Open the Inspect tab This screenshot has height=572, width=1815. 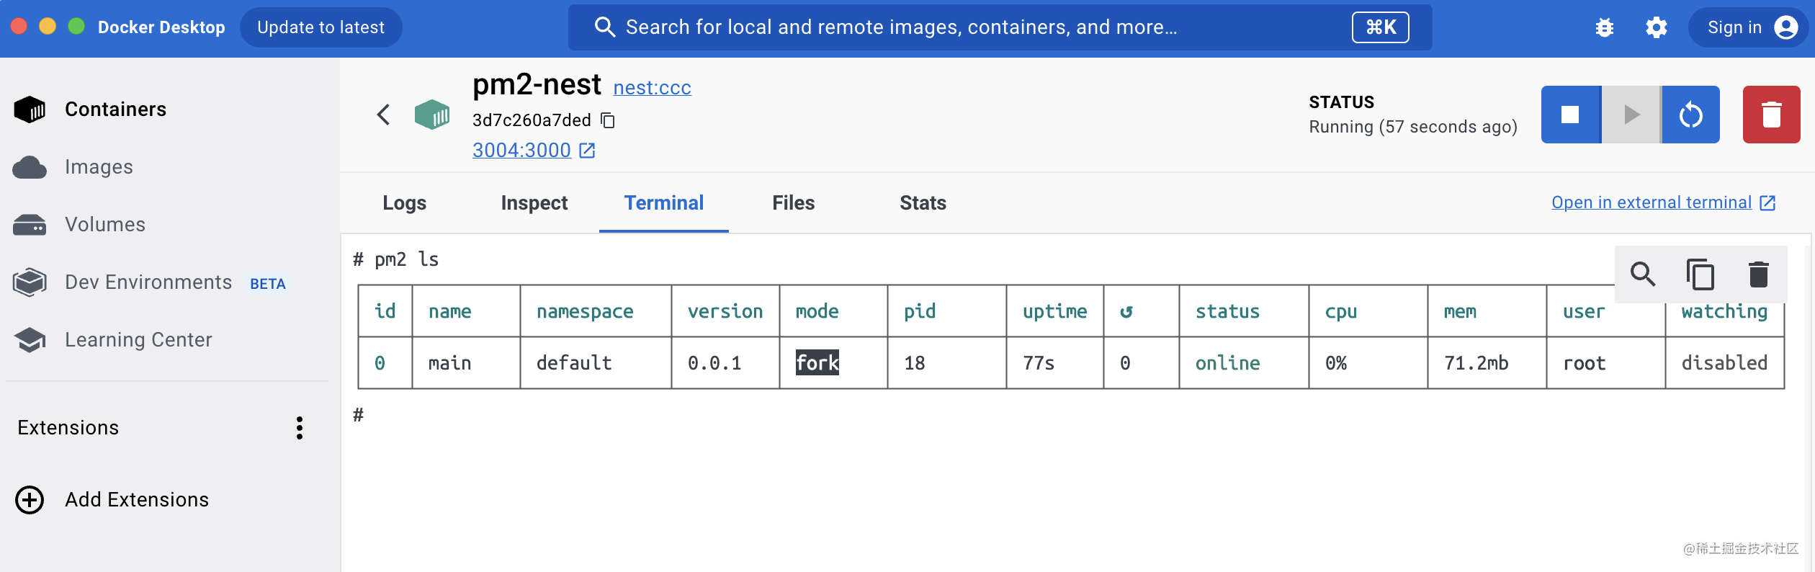point(534,203)
